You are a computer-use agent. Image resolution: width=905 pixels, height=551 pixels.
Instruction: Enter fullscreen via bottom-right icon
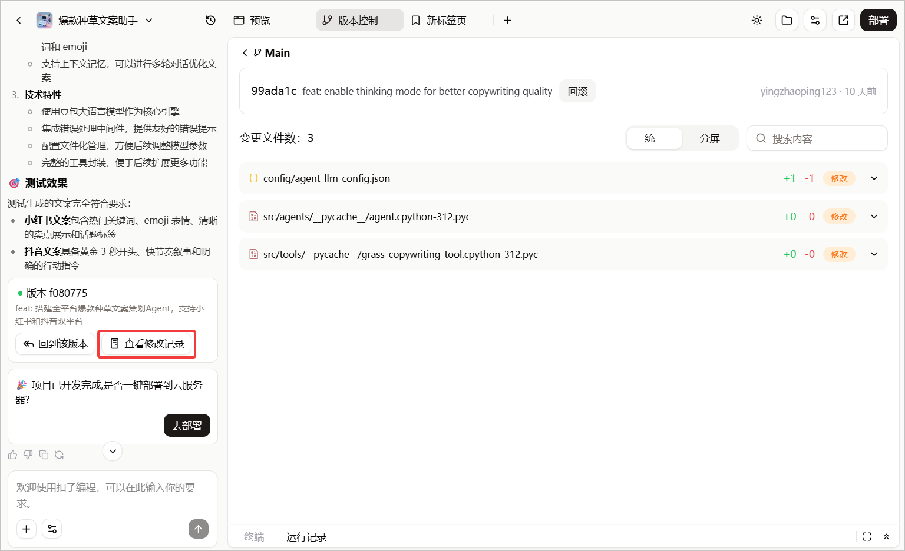click(867, 536)
